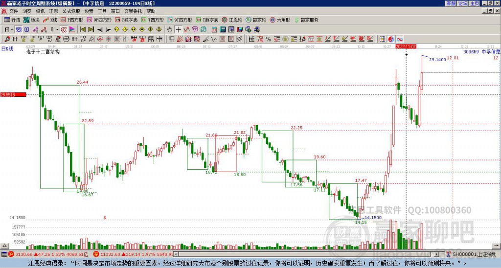The height and width of the screenshot is (268, 501).
Task: Click horizontal scrollbar left arrow
Action: coord(176,254)
